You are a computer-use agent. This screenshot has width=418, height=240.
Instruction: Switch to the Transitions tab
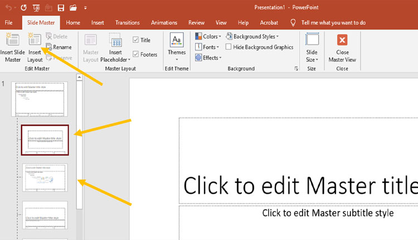pos(127,23)
